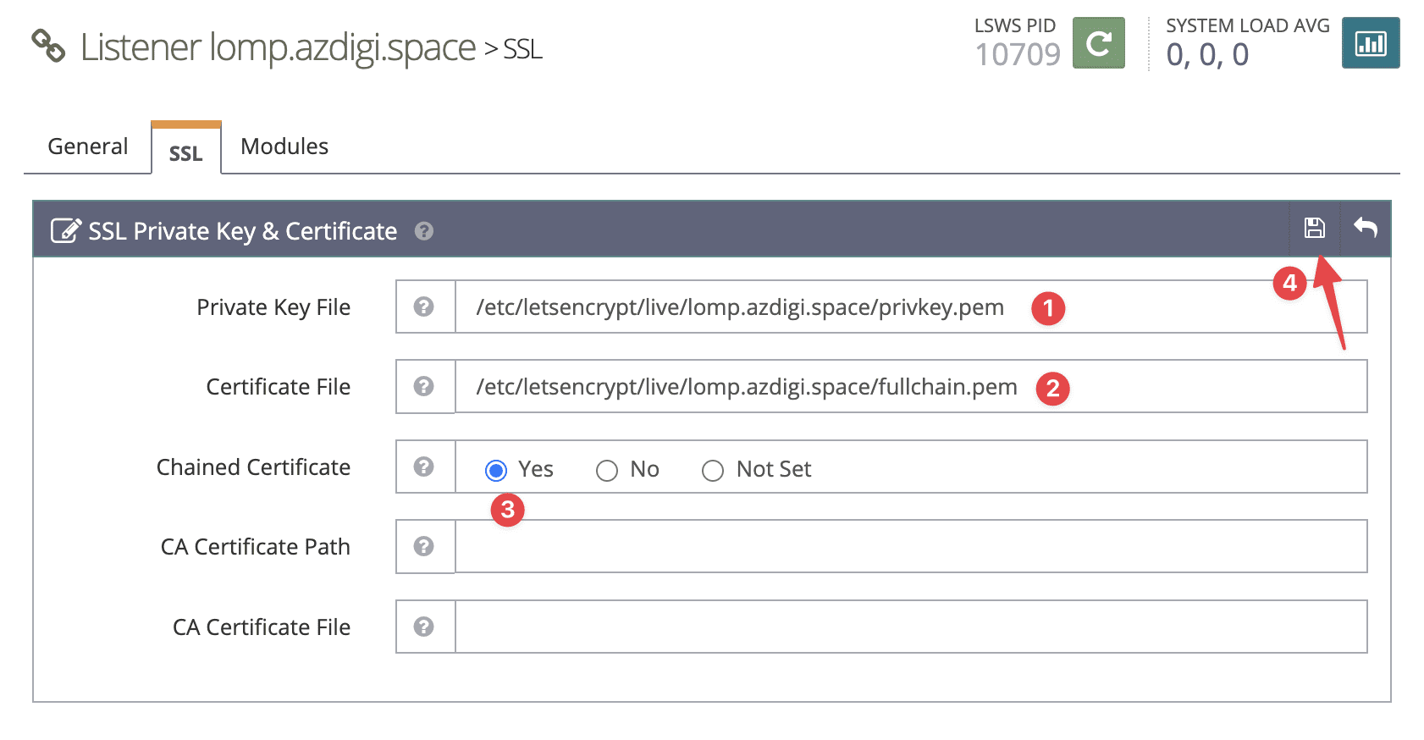This screenshot has height=740, width=1424.
Task: Open the Modules tab
Action: pos(284,146)
